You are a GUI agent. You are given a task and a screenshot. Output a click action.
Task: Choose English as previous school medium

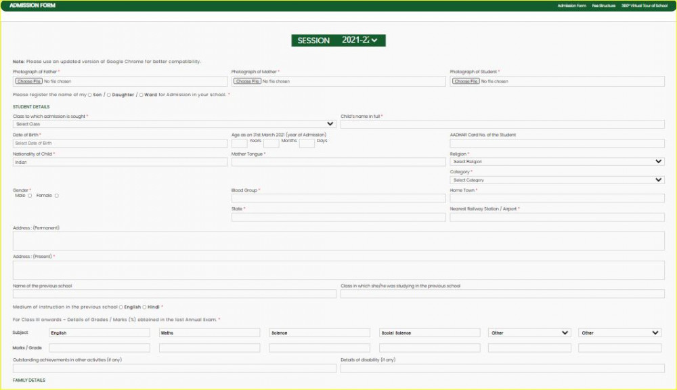(x=121, y=307)
